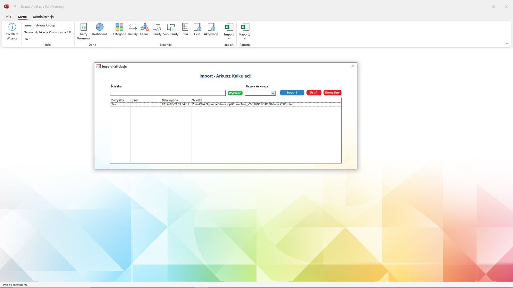Screen dimensions: 513x288
Task: Click the Kanały arrows icon
Action: [133, 29]
